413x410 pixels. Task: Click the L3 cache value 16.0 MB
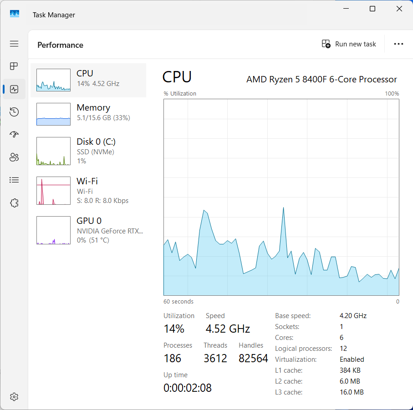352,392
